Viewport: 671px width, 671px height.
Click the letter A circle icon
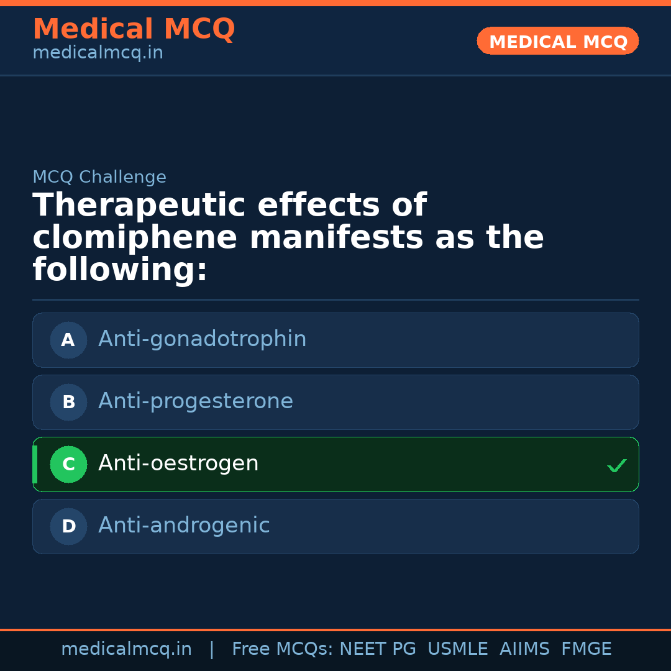coord(68,340)
